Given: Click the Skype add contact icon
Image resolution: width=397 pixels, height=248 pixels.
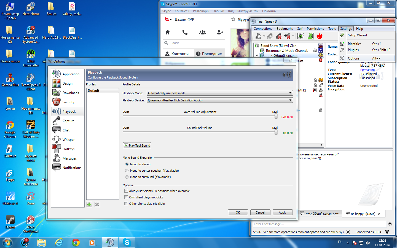Looking at the screenshot, I should [220, 32].
